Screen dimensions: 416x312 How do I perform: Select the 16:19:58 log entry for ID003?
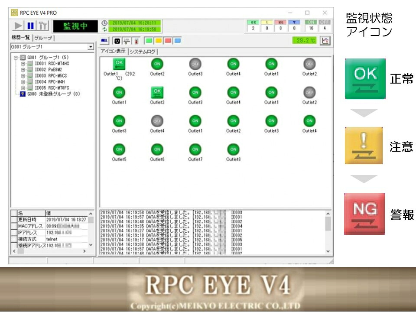(x=172, y=212)
